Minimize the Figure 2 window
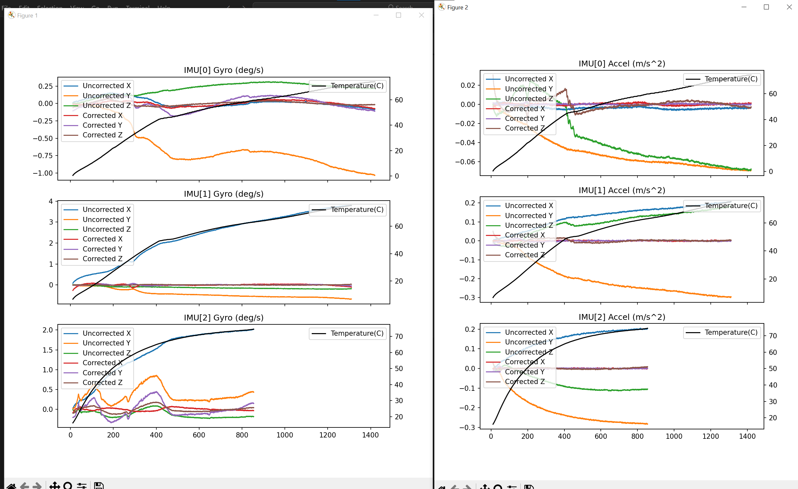This screenshot has height=489, width=798. 744,7
